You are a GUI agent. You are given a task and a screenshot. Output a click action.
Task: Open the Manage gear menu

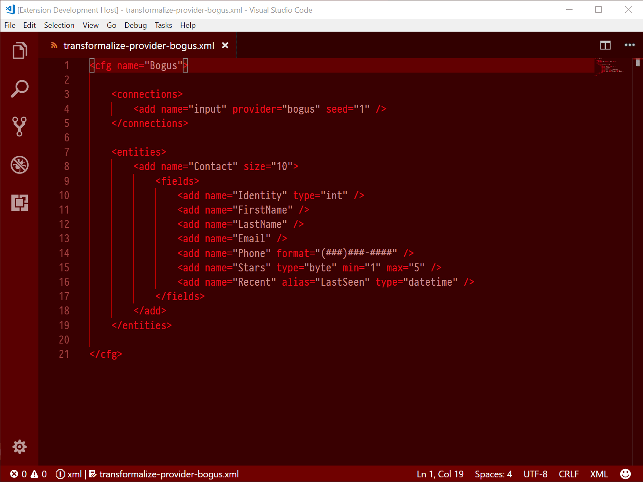tap(19, 447)
